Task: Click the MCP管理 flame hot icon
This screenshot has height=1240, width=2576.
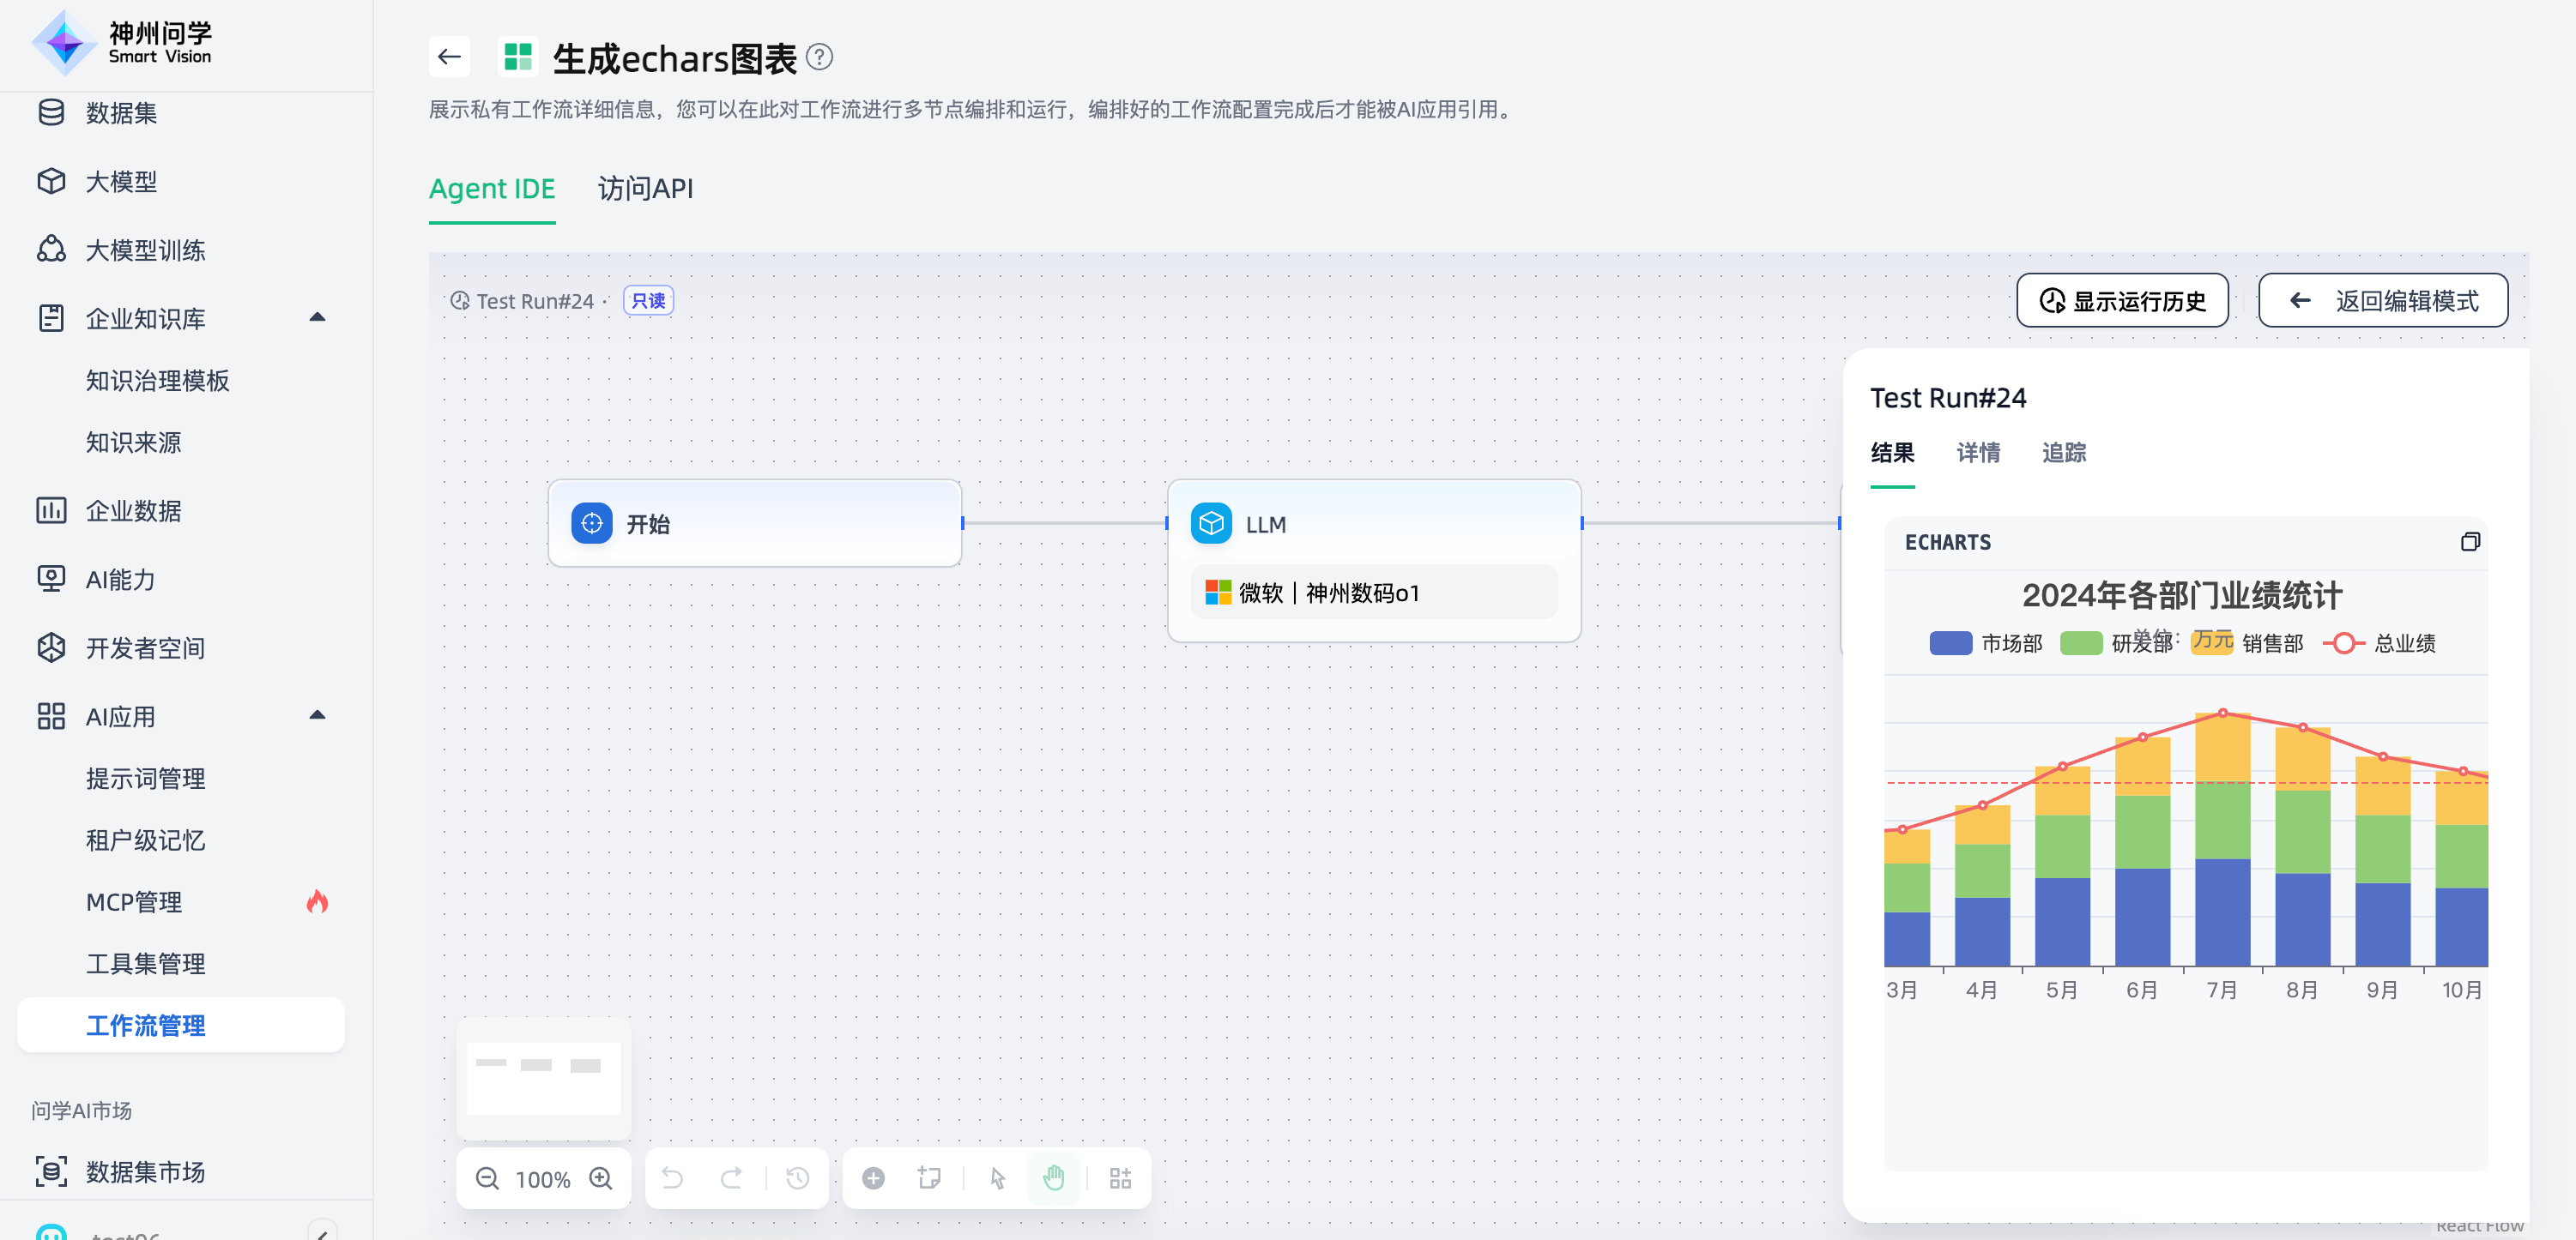Action: tap(317, 902)
